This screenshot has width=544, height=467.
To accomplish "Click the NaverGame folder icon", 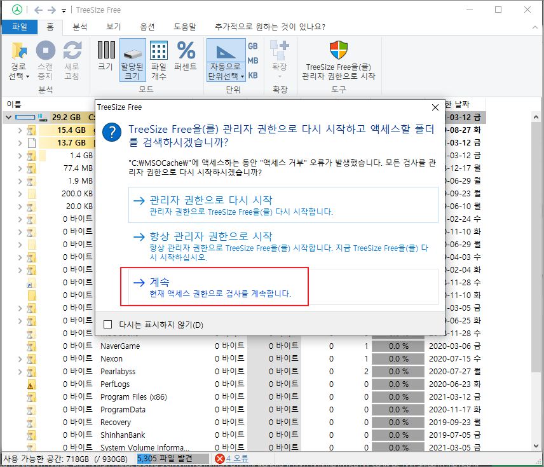I will pos(32,346).
